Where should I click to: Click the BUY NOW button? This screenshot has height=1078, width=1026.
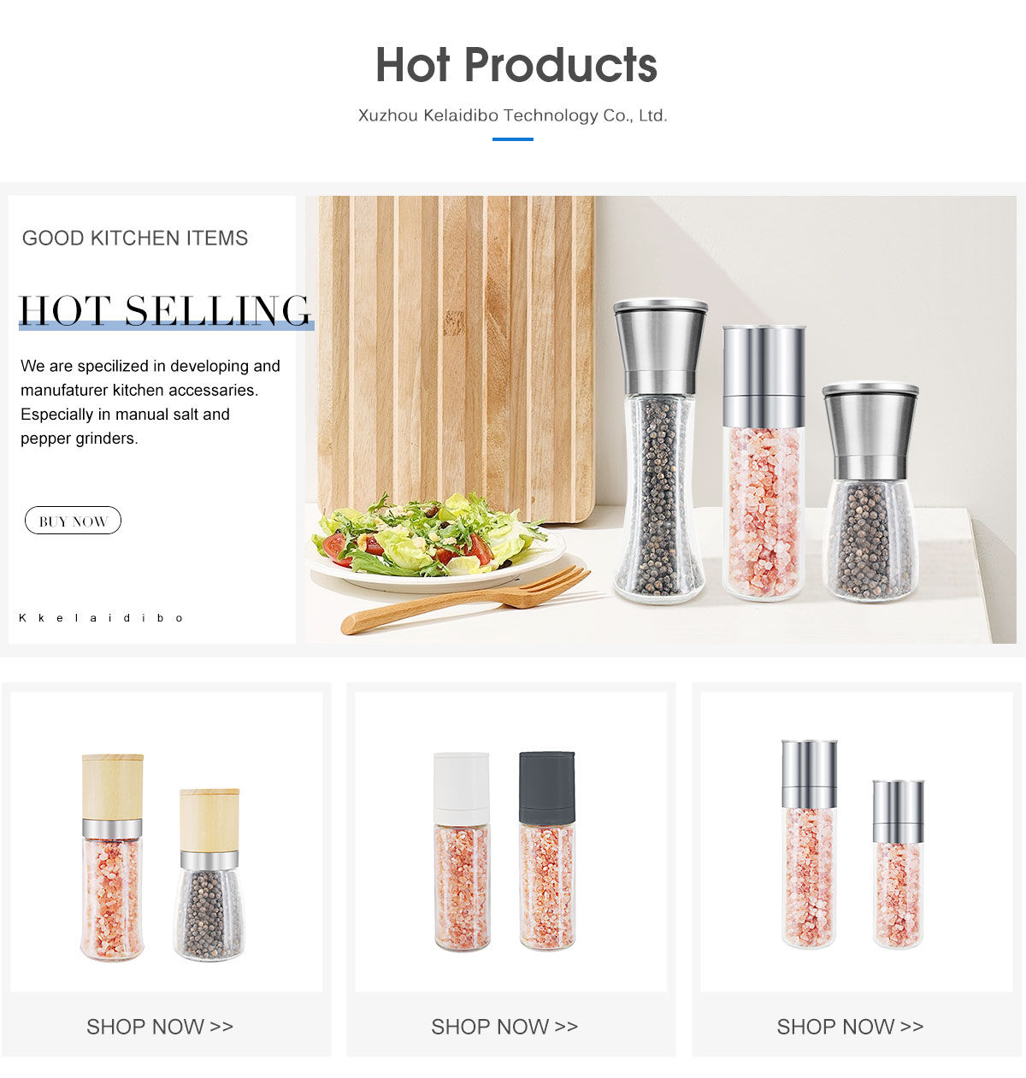[x=73, y=521]
